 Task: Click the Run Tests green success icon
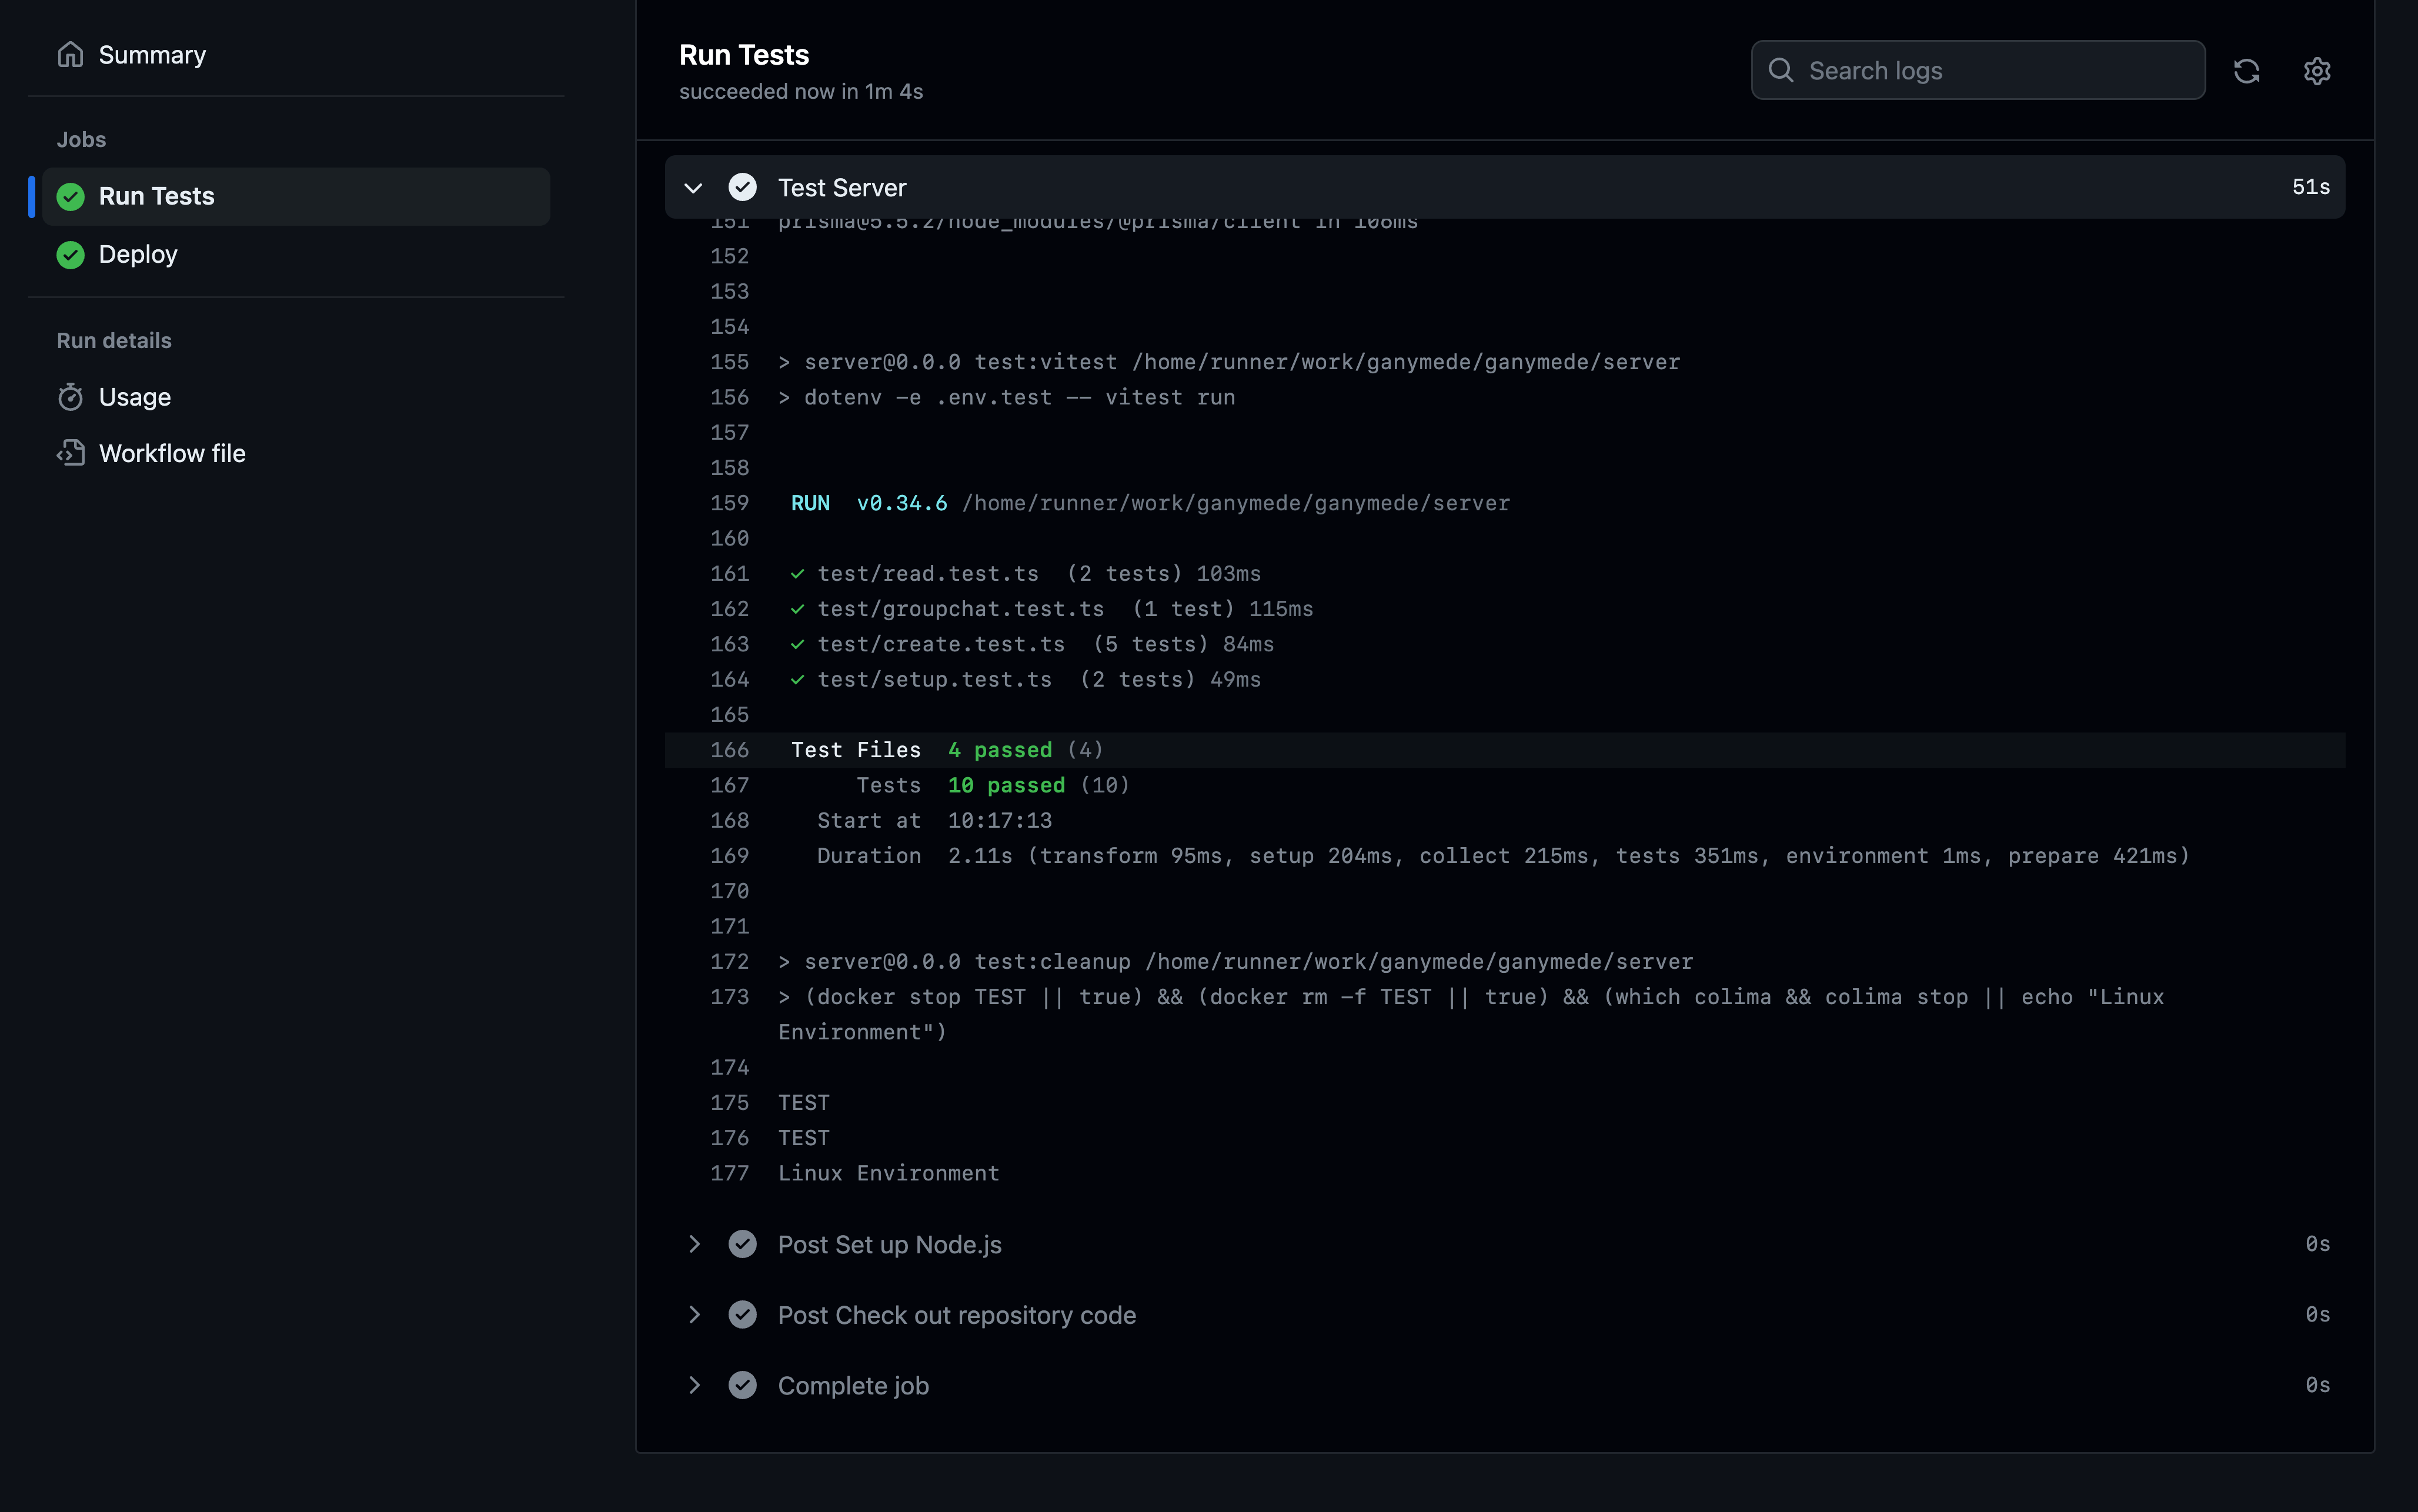point(70,196)
